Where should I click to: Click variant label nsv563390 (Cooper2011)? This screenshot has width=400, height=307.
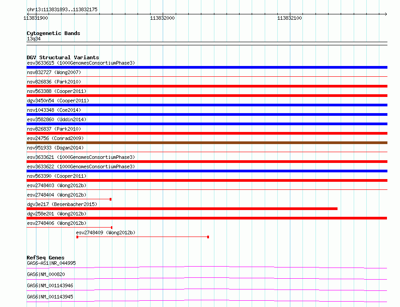click(x=57, y=176)
